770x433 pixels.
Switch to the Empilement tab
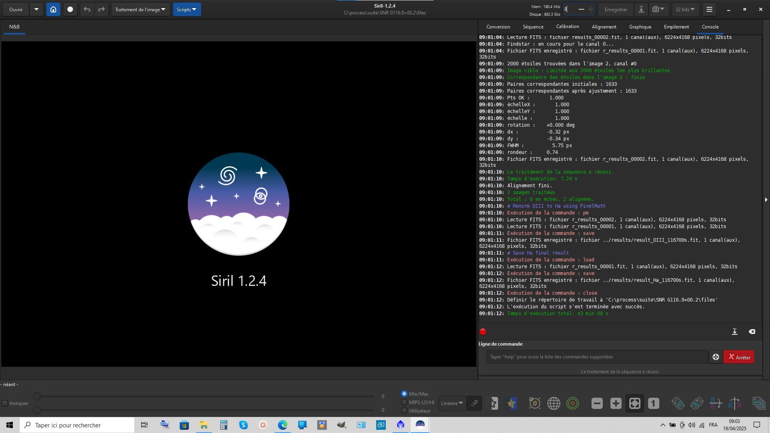[676, 27]
